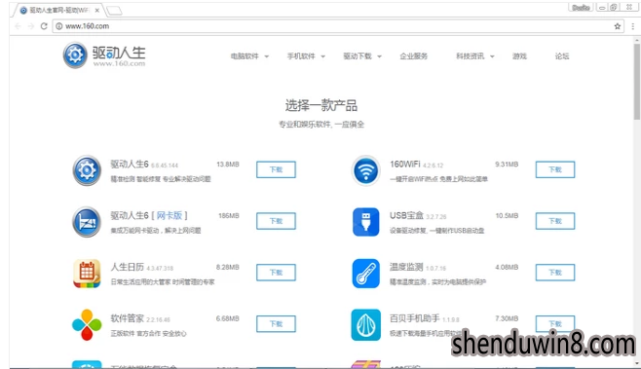The height and width of the screenshot is (369, 641).
Task: Click the 人生日历 product title
Action: [128, 267]
